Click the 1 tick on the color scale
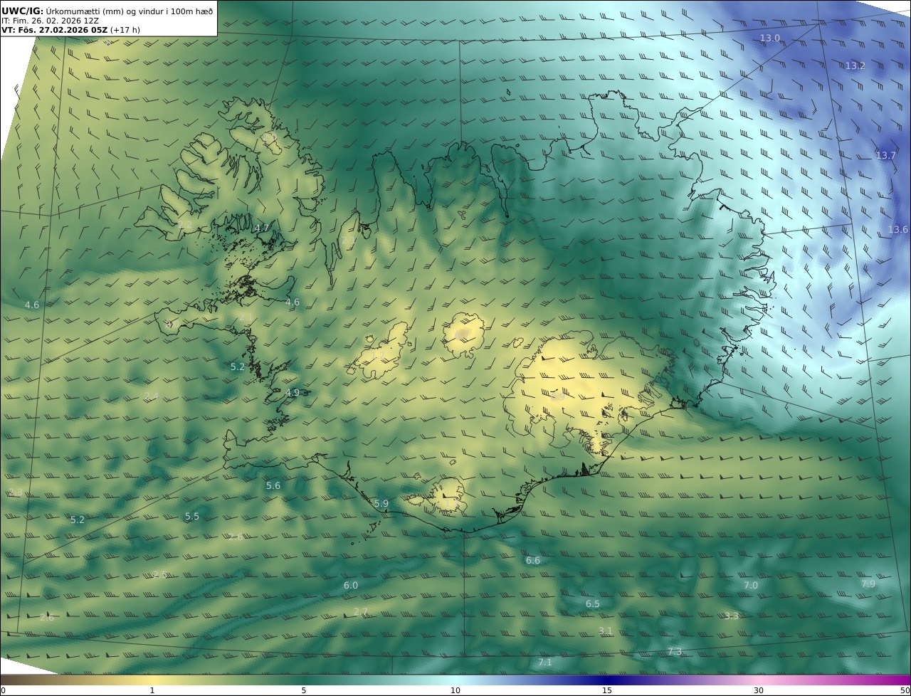Viewport: 911px width, 696px height. [x=152, y=690]
